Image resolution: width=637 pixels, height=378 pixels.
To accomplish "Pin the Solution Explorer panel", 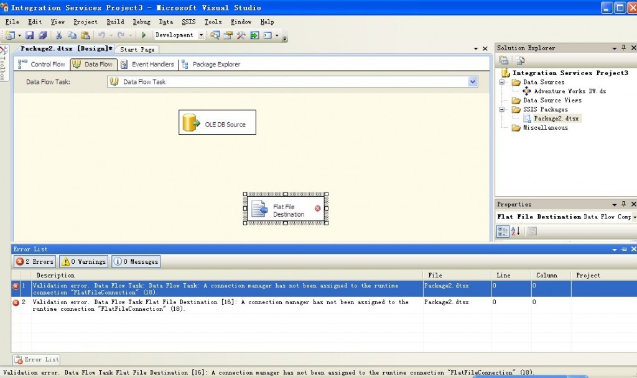I will pyautogui.click(x=624, y=48).
